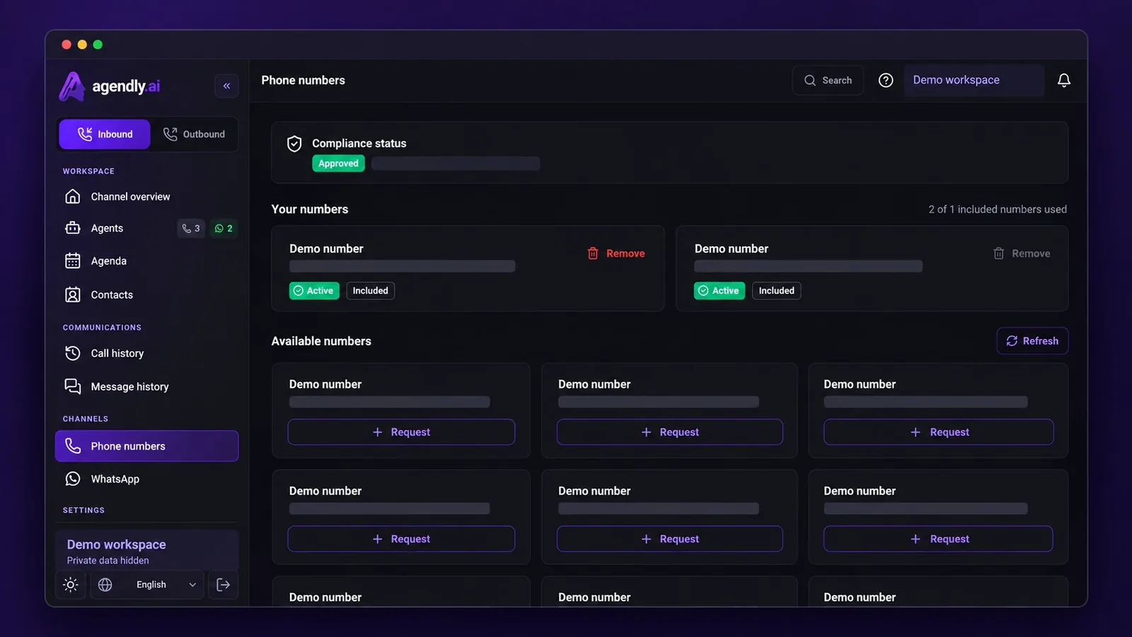Click the logout icon in sidebar footer
The image size is (1132, 637).
tap(223, 585)
